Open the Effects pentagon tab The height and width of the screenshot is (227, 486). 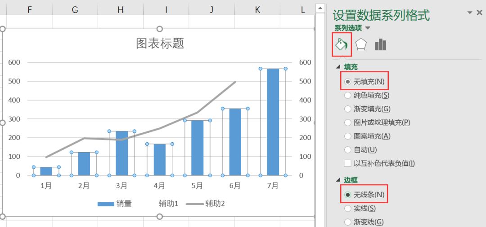[x=361, y=44]
